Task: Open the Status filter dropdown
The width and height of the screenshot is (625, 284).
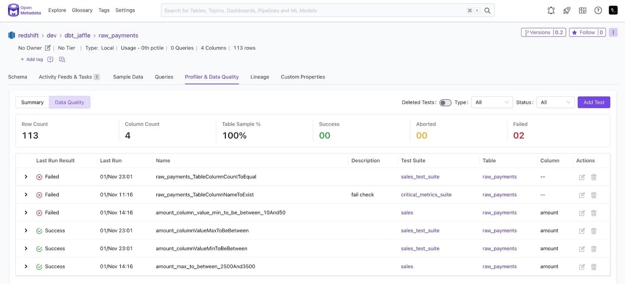Action: tap(555, 102)
